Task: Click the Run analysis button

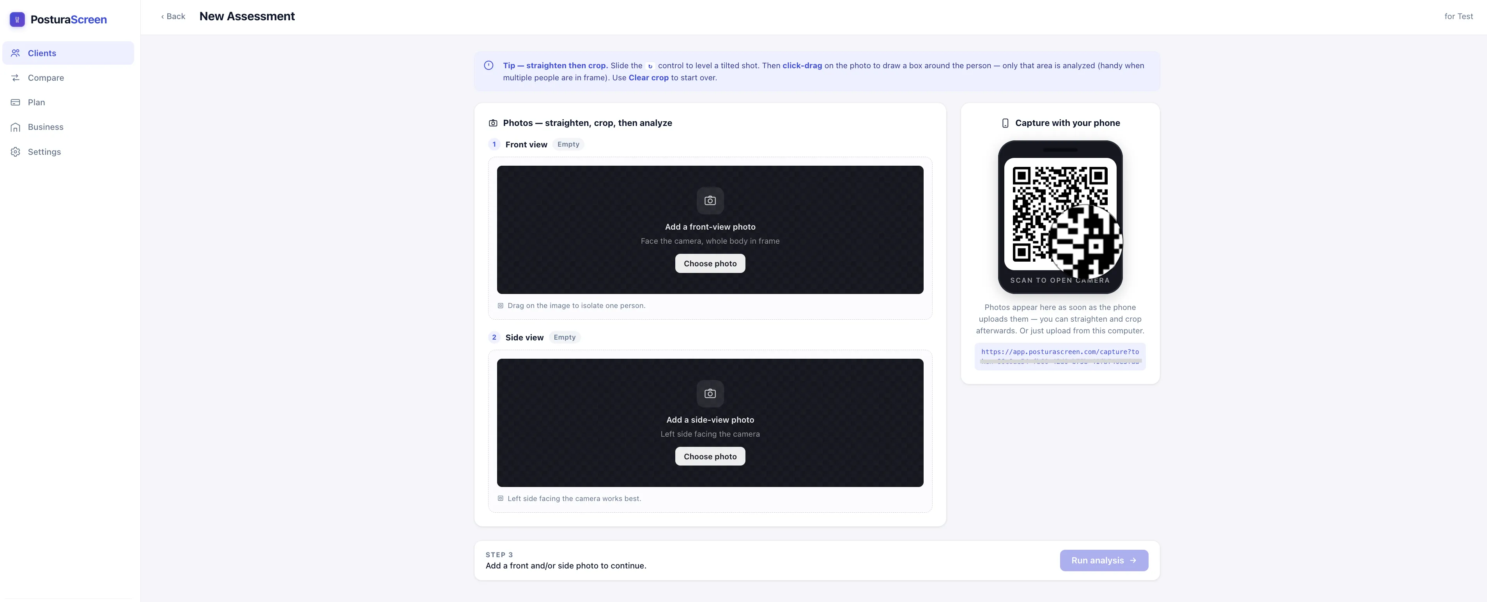Action: click(1104, 560)
